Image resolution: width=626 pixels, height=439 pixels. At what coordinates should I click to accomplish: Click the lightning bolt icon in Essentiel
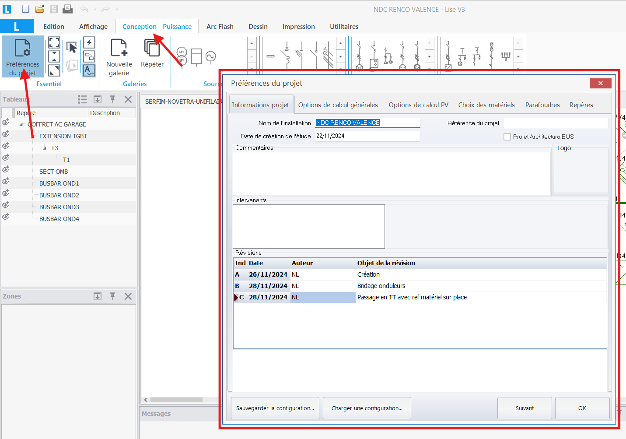pyautogui.click(x=89, y=42)
